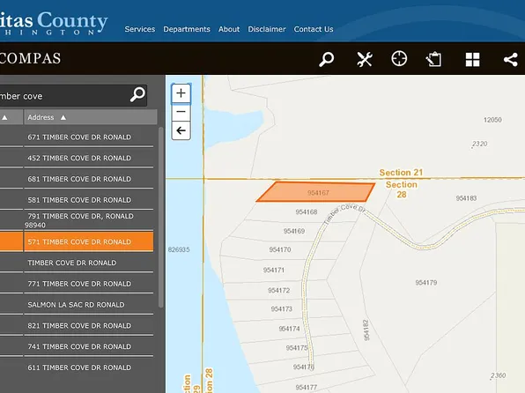Zoom in with the map plus button

[181, 93]
